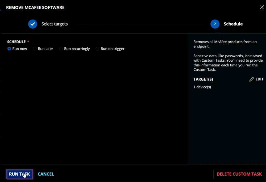Viewport: 266px width, 182px height.
Task: Click the 'Sensitive data, like passwords' note
Action: 228,63
